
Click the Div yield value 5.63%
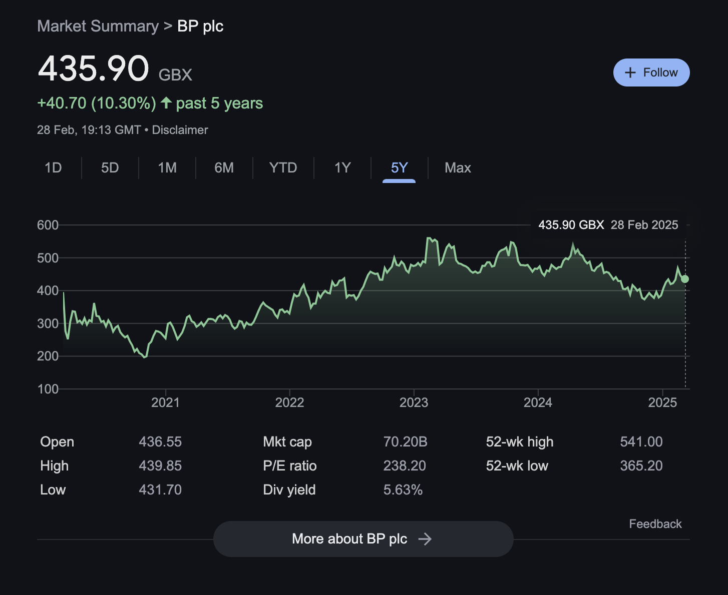pyautogui.click(x=403, y=490)
